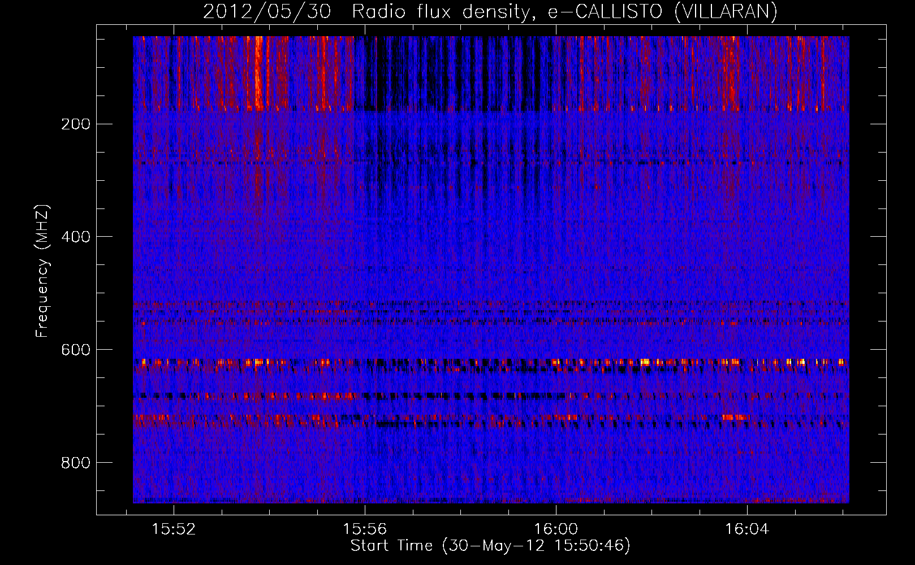Click the 16:00 time tick label

tap(556, 529)
